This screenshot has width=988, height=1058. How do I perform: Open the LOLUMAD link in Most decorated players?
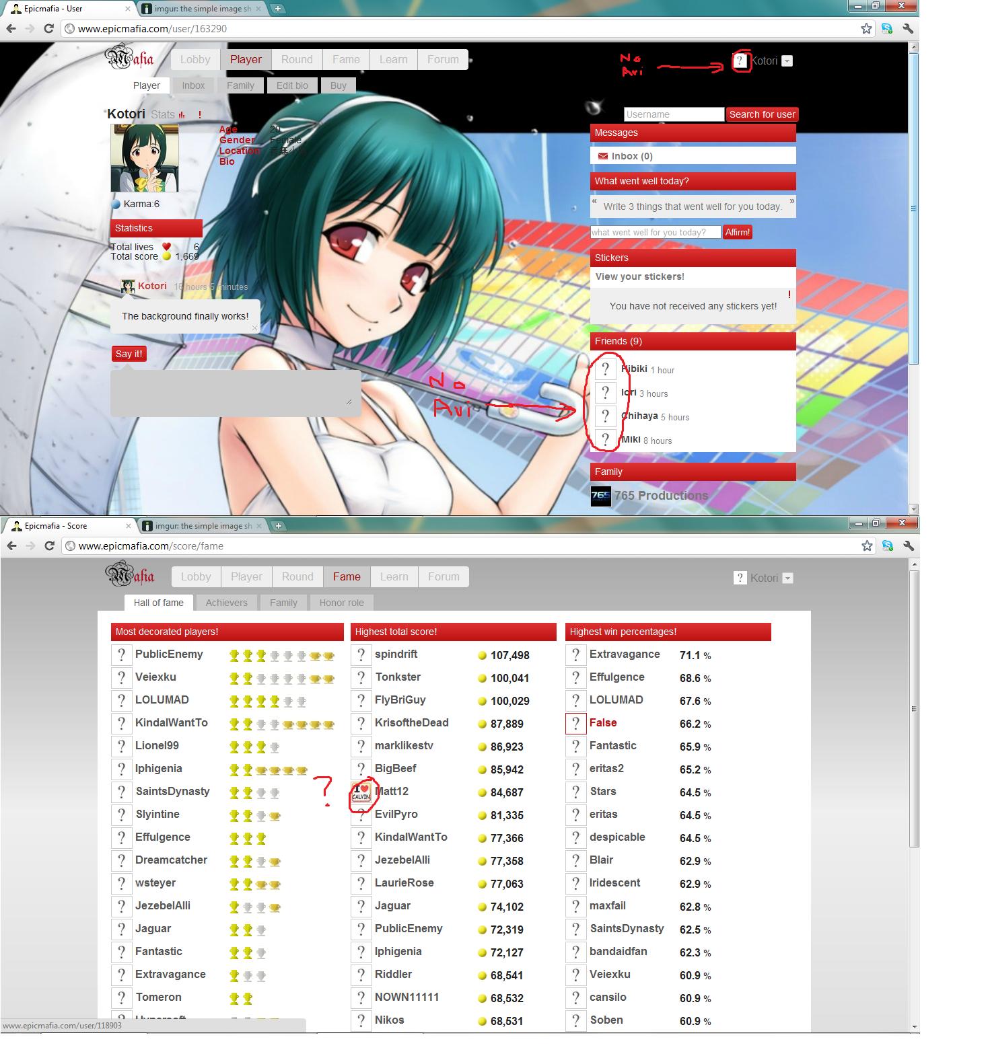click(162, 700)
